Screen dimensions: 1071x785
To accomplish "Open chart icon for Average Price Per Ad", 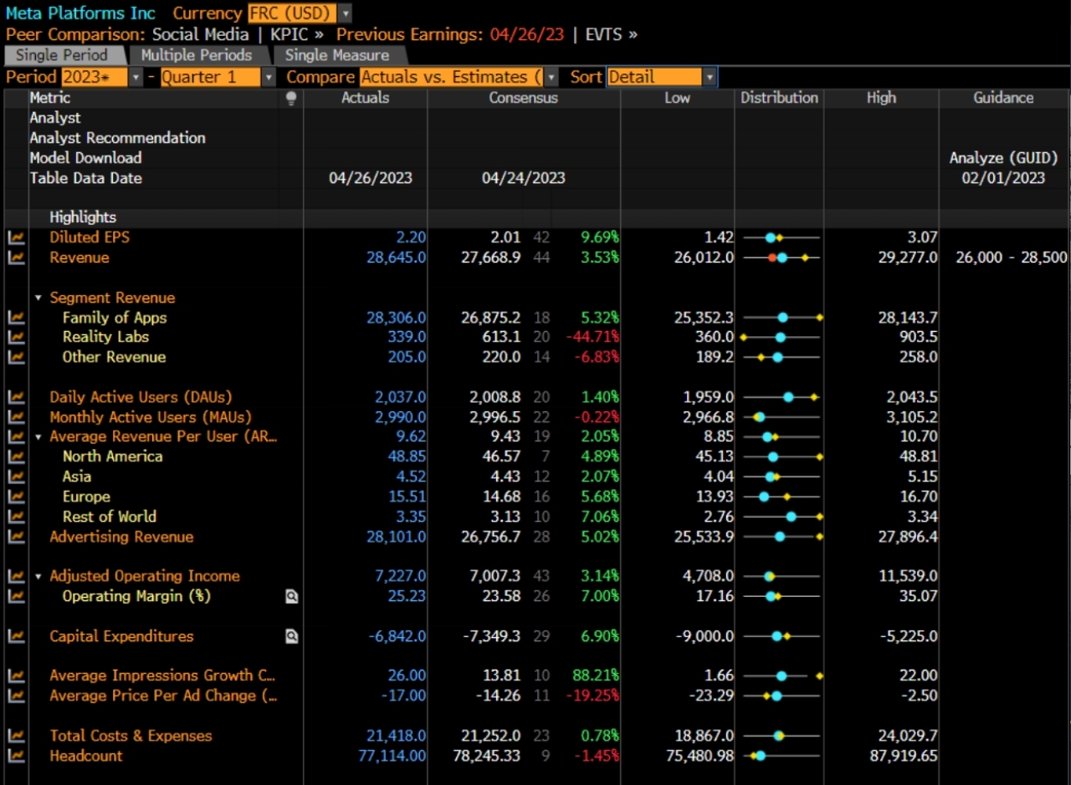I will 16,696.
